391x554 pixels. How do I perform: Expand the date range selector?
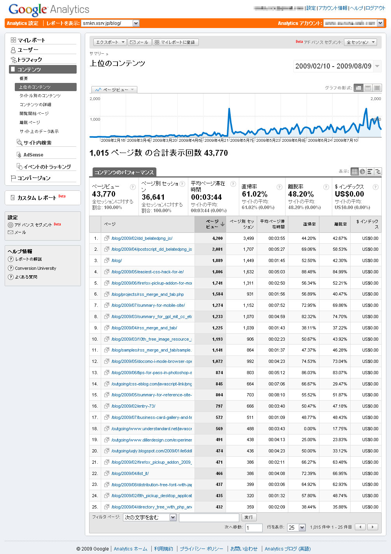point(377,66)
